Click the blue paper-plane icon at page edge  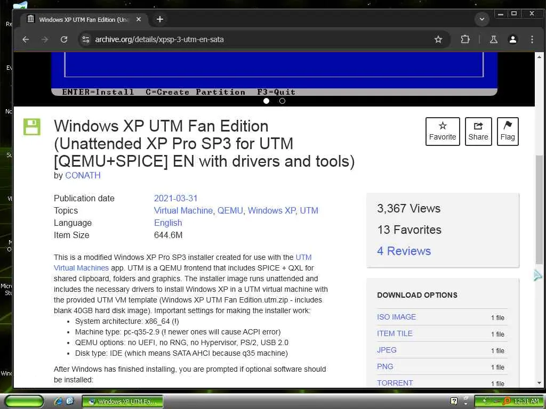pos(538,275)
